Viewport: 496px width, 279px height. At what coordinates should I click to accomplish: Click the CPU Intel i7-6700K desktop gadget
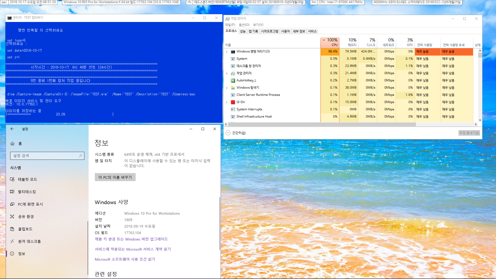pos(340,2)
